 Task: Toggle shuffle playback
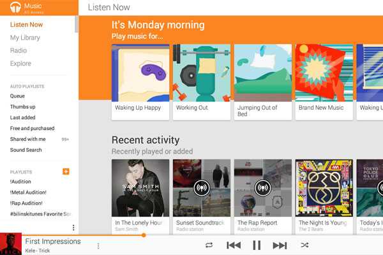(x=304, y=245)
